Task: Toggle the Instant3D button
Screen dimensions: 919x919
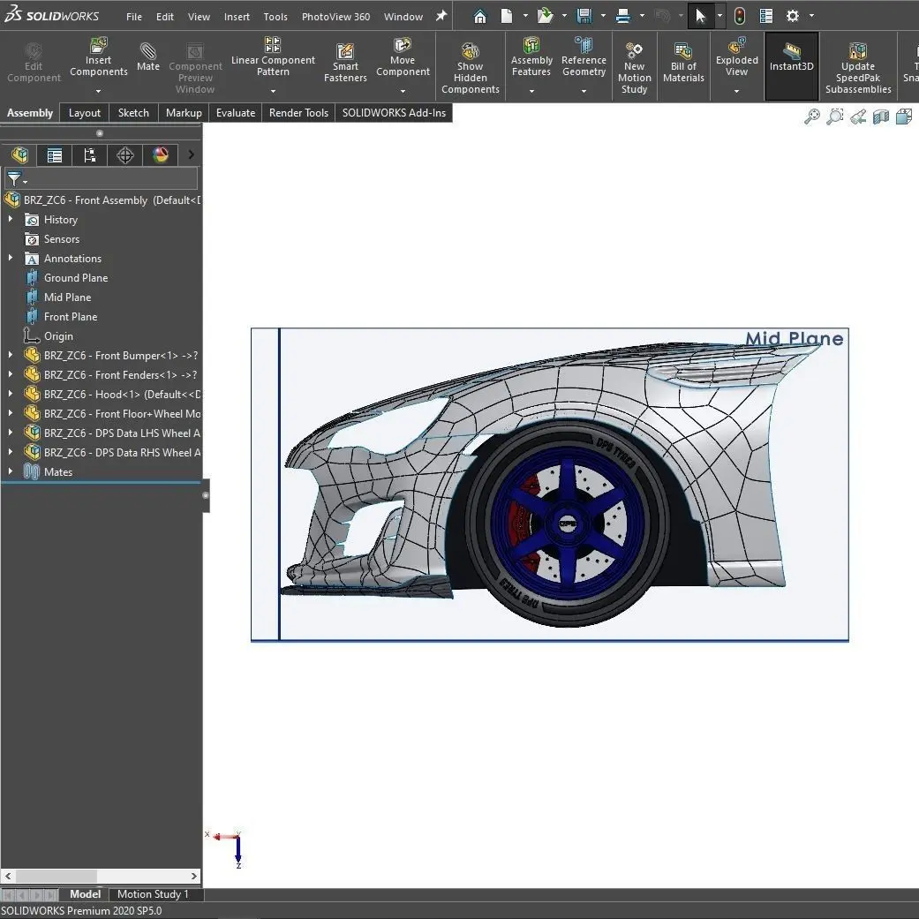Action: [791, 58]
